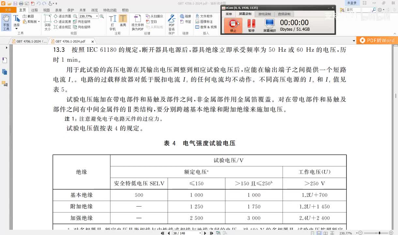The width and height of the screenshot is (398, 235).
Task: Click the status bar zoom slider handle
Action: [379, 233]
